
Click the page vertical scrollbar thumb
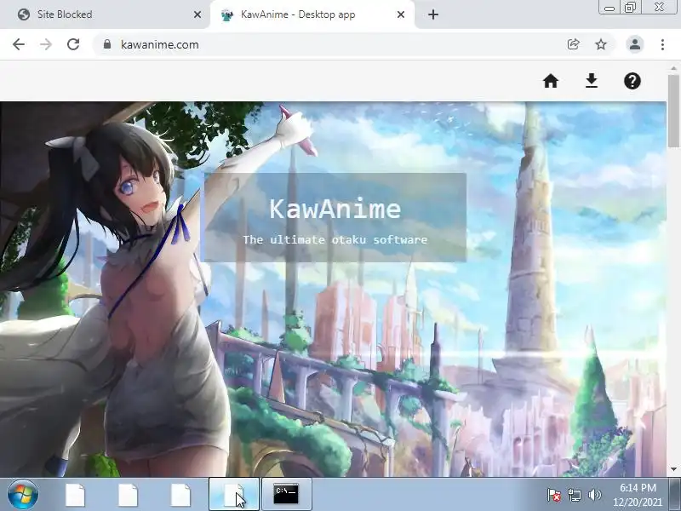pos(673,111)
